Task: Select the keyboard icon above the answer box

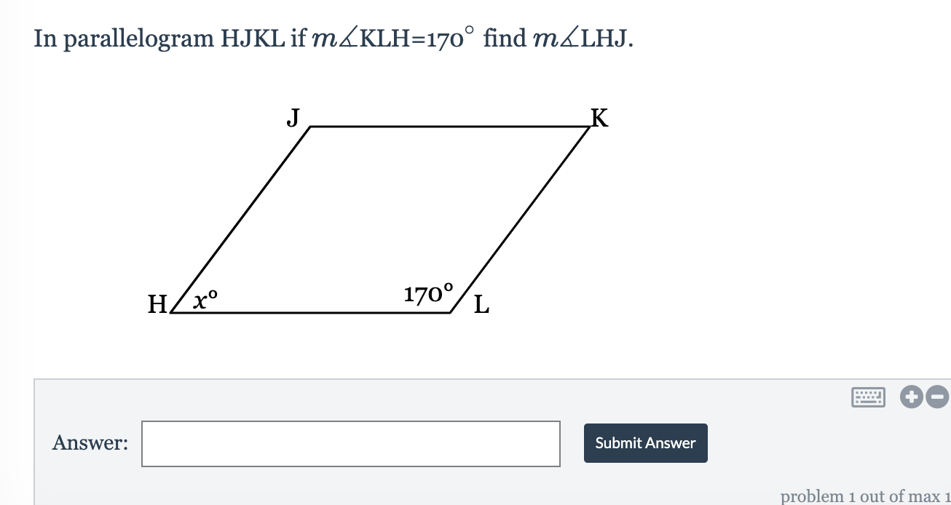Action: pos(868,397)
